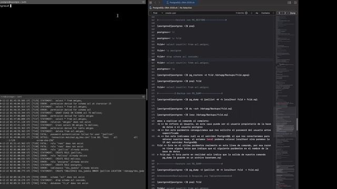Click the log statement 'CREATE ROLE postgres;'
Screen dimensions: 337x189
[41, 165]
